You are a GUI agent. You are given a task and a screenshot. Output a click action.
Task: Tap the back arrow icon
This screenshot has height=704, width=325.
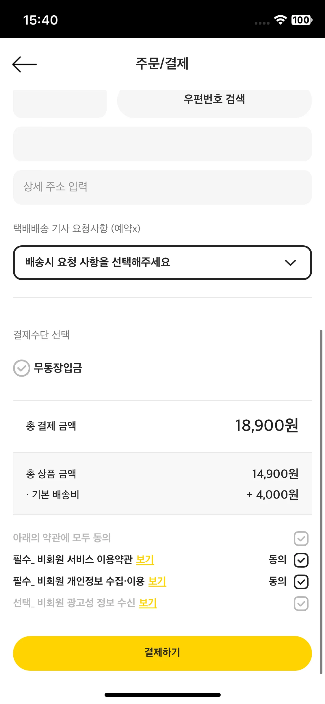tap(25, 64)
